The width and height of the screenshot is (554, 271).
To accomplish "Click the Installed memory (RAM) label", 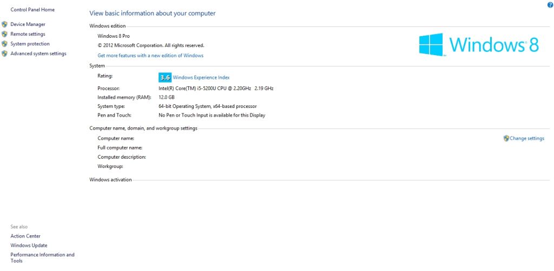I will 124,97.
